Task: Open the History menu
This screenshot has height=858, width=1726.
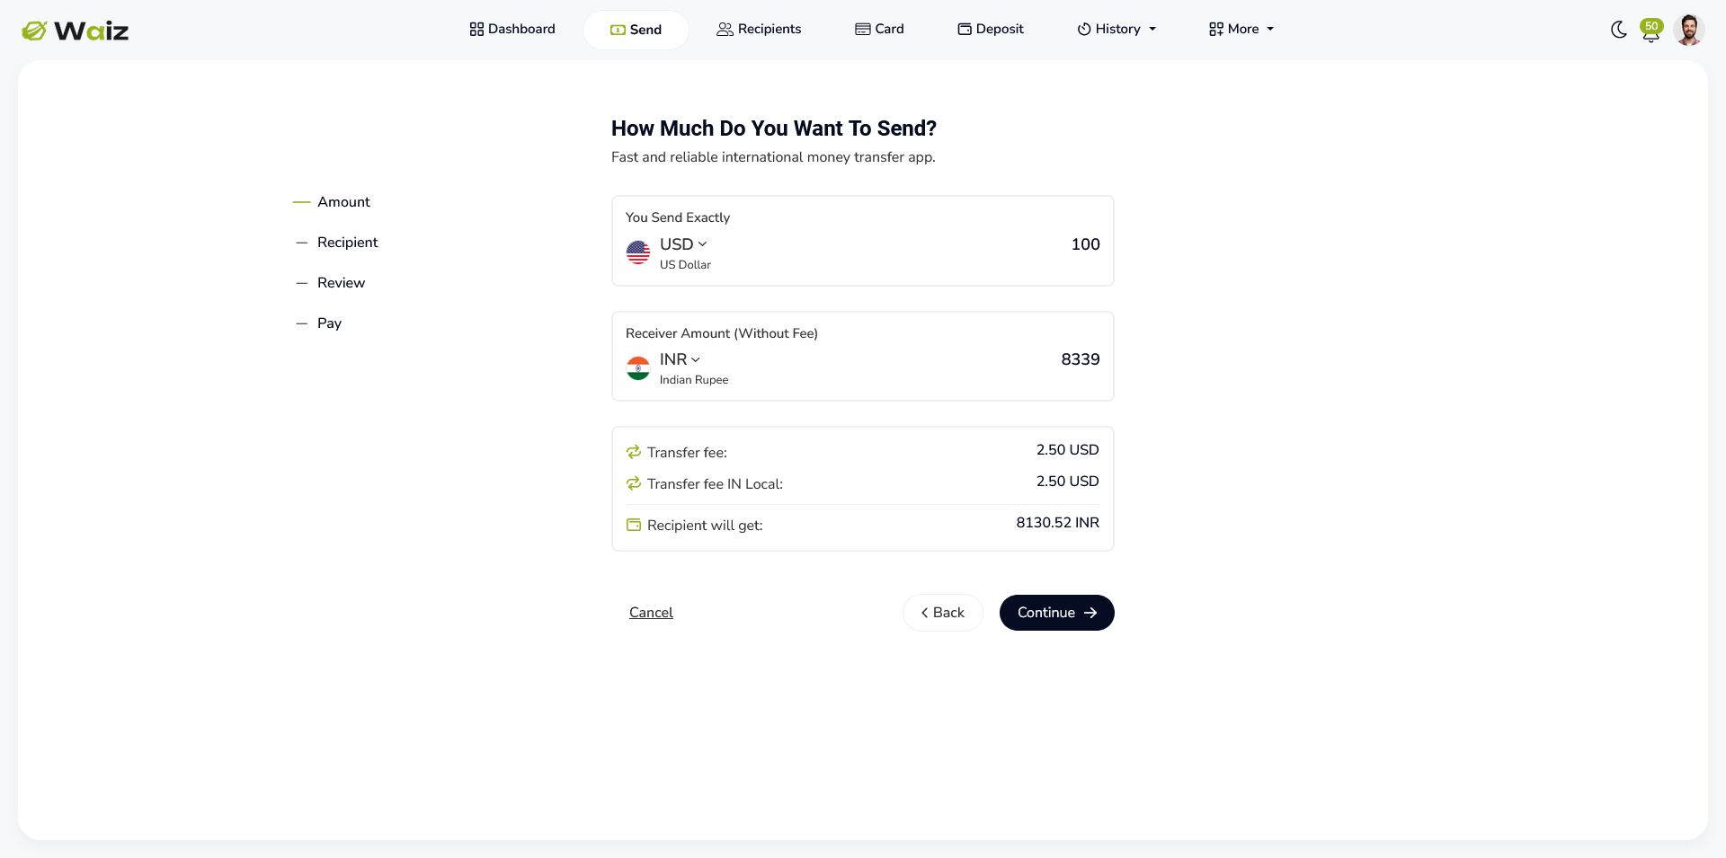Action: pyautogui.click(x=1117, y=29)
